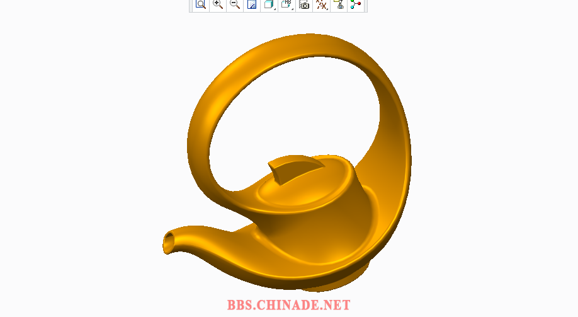Toggle the annotation display icon
This screenshot has width=578, height=317.
(339, 4)
